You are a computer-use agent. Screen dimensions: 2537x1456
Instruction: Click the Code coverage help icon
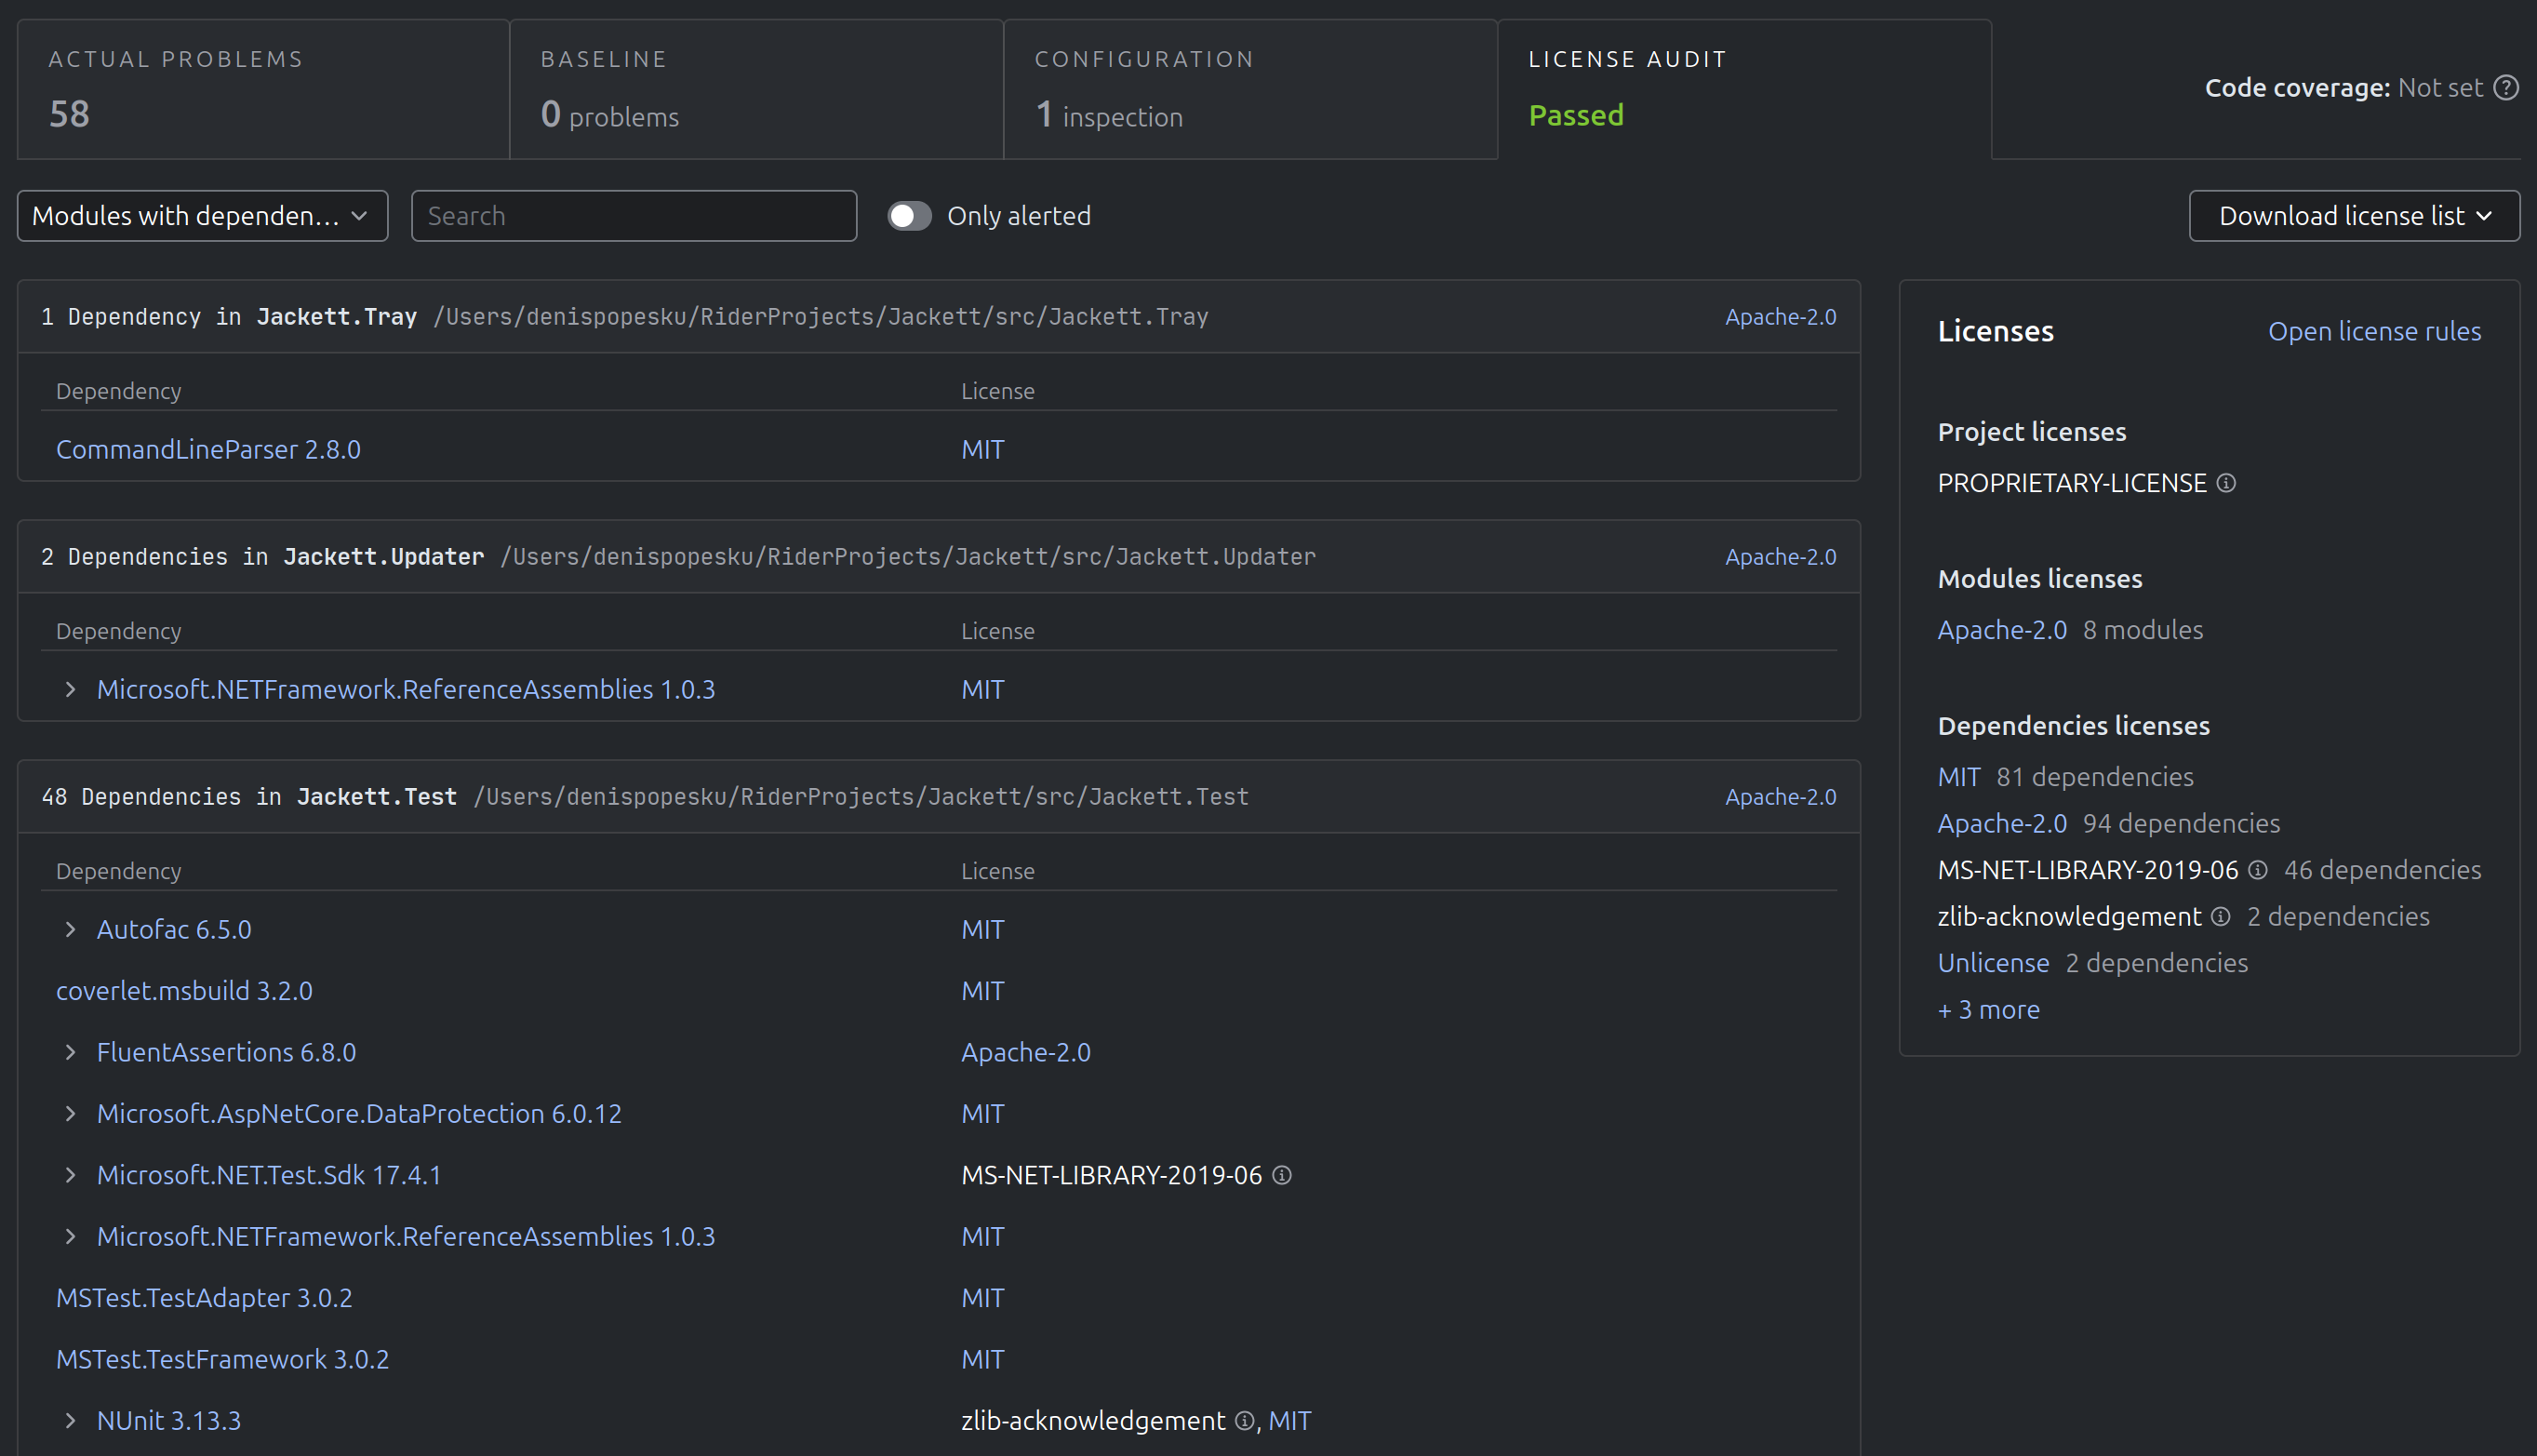coord(2505,88)
